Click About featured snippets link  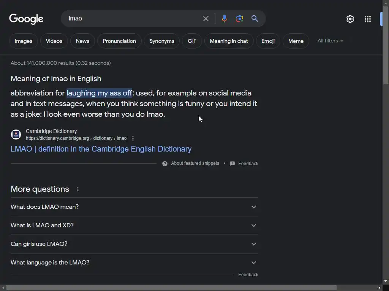click(x=195, y=163)
